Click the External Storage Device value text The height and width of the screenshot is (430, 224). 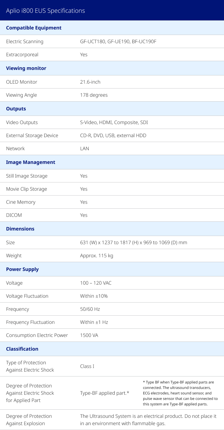pyautogui.click(x=113, y=135)
